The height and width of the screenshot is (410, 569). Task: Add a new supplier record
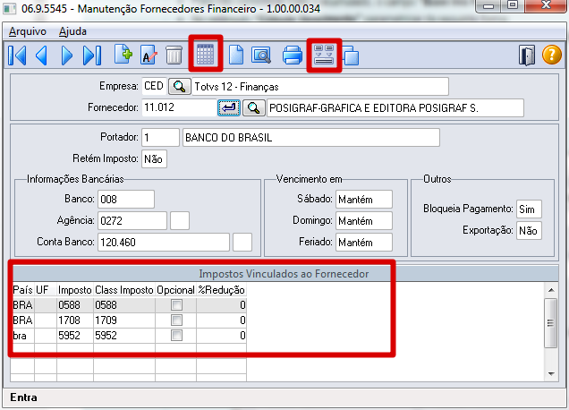123,55
